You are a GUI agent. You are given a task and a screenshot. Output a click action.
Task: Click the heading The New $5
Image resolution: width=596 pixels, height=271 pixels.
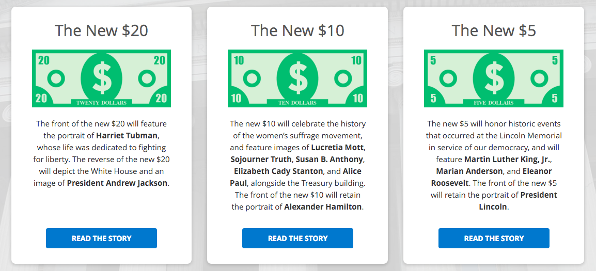pyautogui.click(x=493, y=30)
